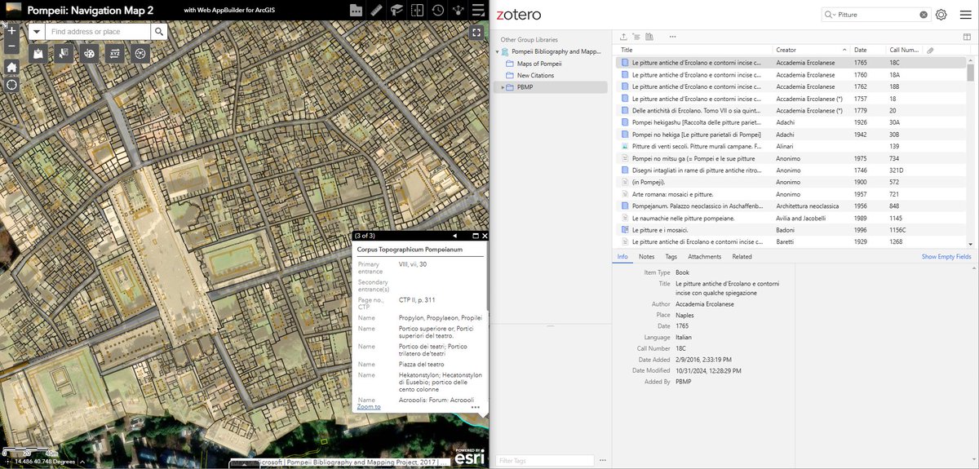The width and height of the screenshot is (979, 469).
Task: Click the Zotero search field containing Pitture
Action: (878, 15)
